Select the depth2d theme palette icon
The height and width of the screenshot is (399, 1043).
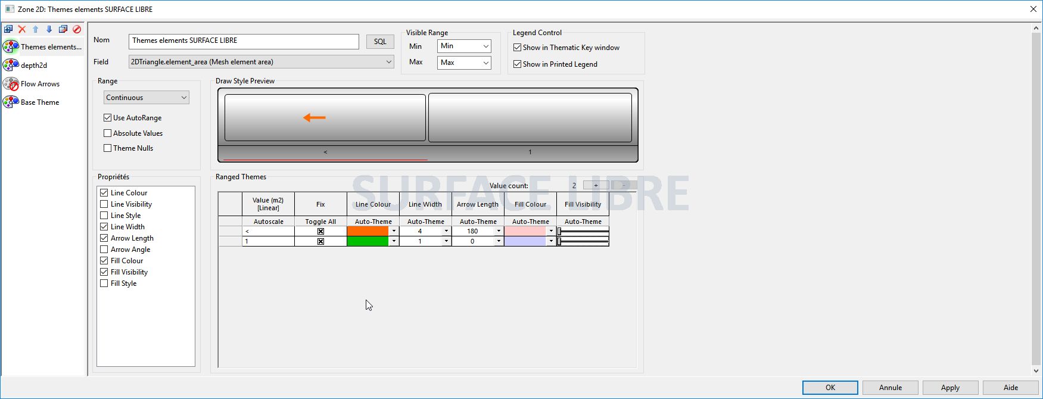11,66
